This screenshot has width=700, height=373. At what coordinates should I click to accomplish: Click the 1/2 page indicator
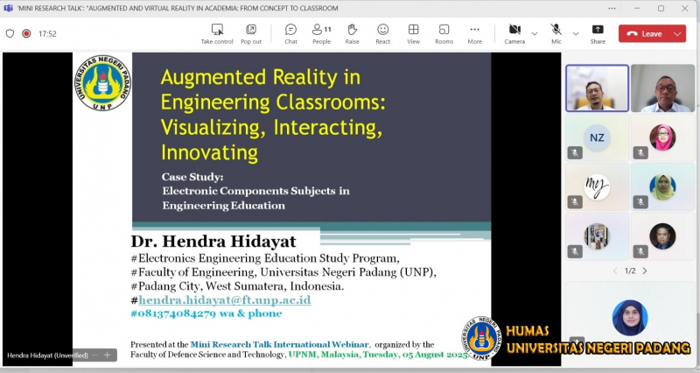coord(630,271)
